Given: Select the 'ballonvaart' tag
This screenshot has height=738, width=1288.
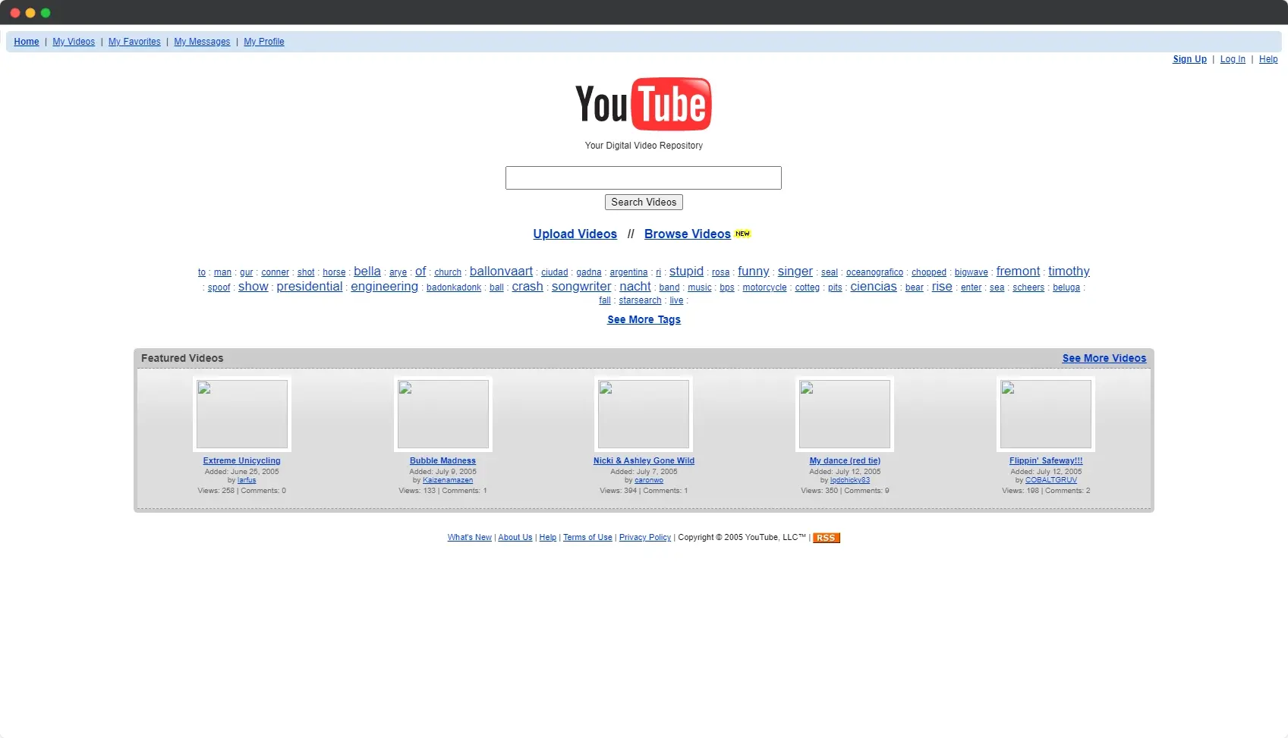Looking at the screenshot, I should coord(501,272).
